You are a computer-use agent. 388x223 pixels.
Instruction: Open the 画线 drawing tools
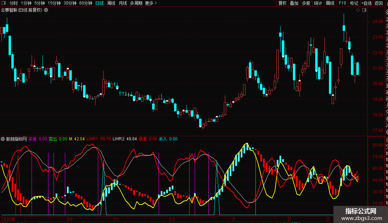[x=330, y=3]
